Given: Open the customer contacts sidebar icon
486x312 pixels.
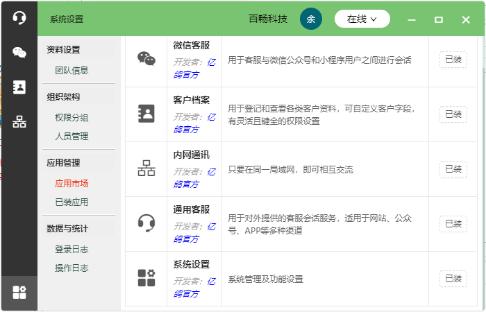Looking at the screenshot, I should (x=19, y=87).
